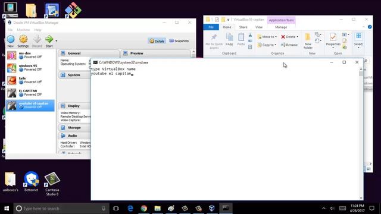Click the cmd.exe title bar icon
The image size is (381, 214).
coord(95,62)
